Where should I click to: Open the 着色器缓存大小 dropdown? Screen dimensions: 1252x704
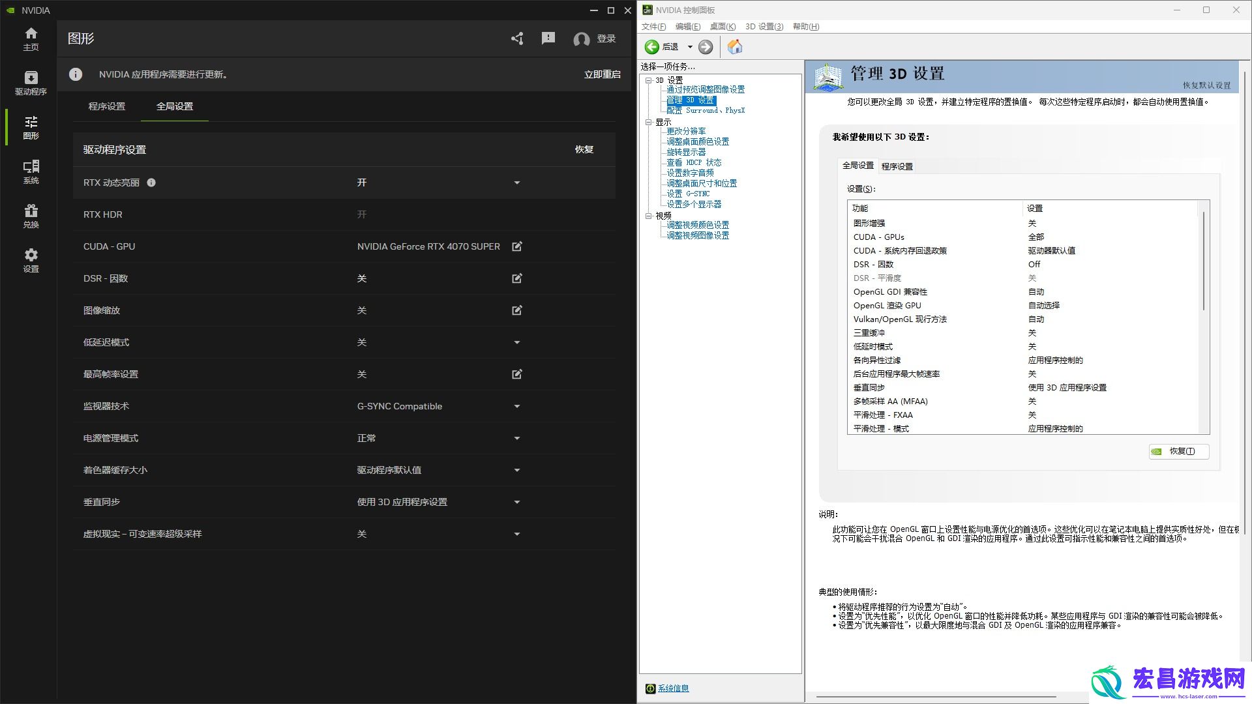[x=517, y=470]
